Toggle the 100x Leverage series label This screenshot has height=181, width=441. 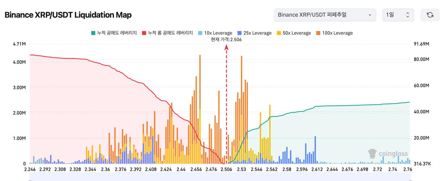point(337,33)
